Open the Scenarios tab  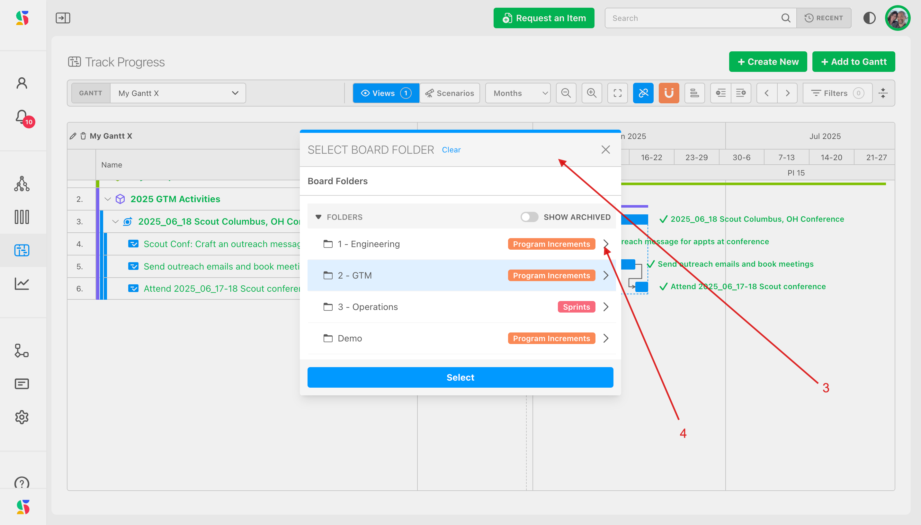450,93
